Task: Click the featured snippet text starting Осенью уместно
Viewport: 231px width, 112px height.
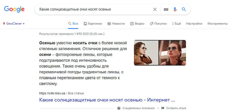Action: pos(83,64)
